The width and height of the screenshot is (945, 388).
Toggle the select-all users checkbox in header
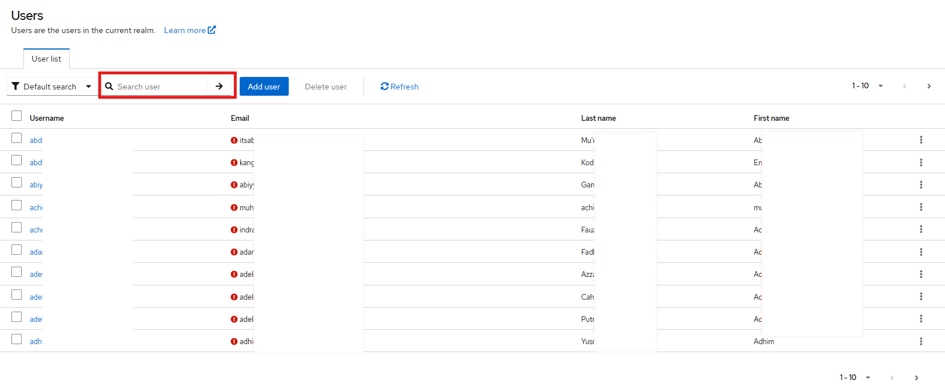pos(17,116)
